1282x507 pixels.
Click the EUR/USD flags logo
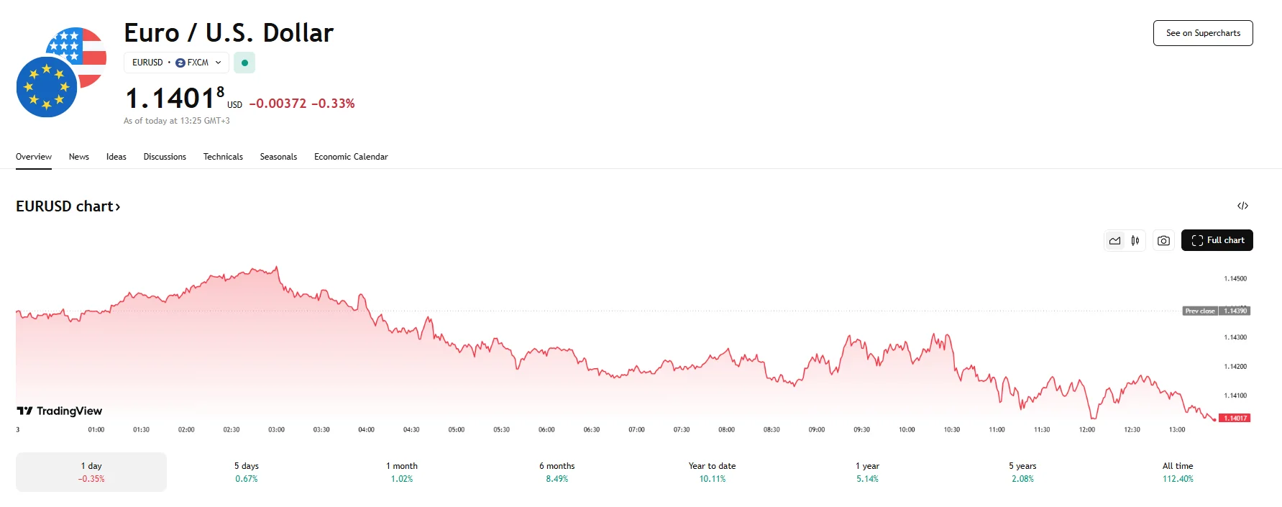point(62,73)
